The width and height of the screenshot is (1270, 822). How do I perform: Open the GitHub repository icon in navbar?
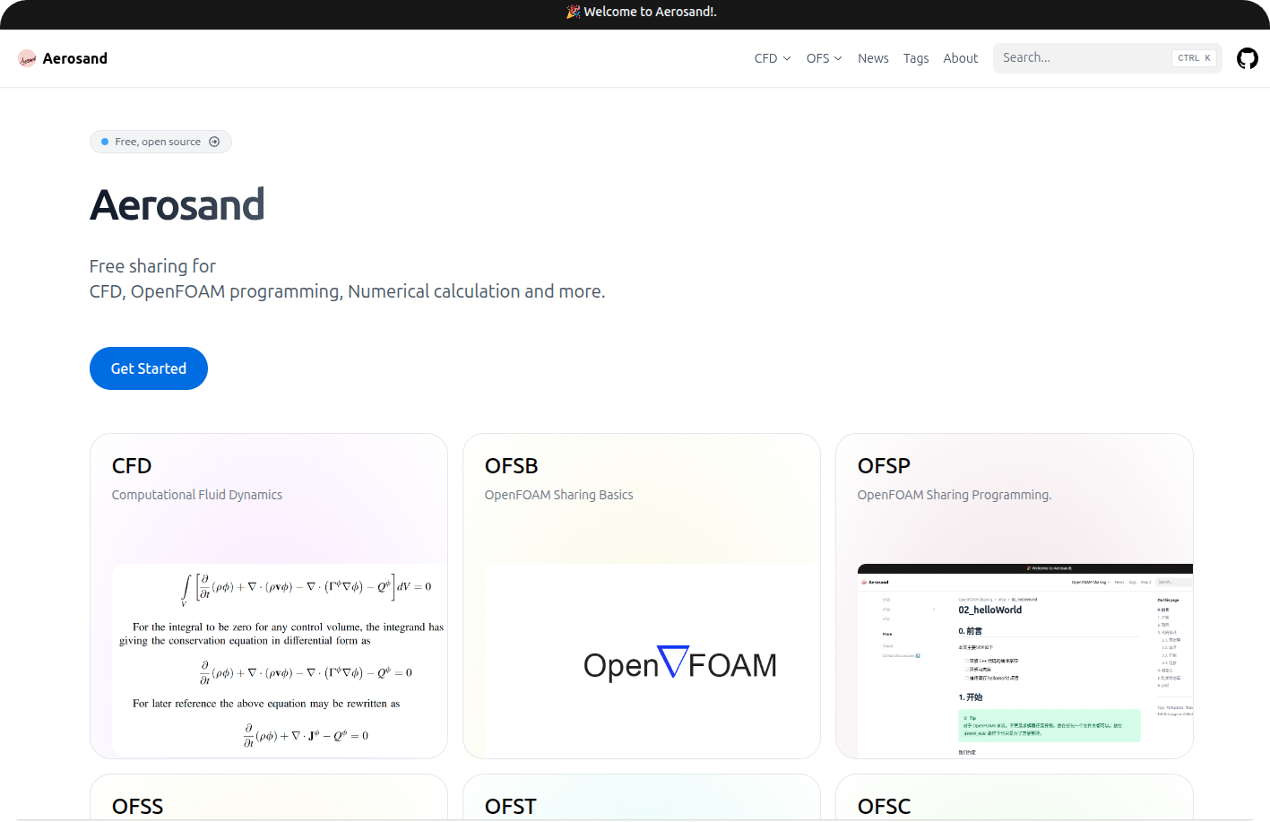pyautogui.click(x=1247, y=57)
